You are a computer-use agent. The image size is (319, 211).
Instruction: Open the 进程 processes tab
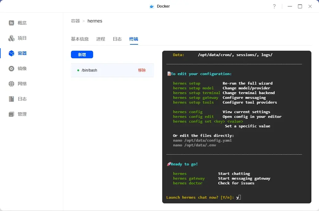100,39
